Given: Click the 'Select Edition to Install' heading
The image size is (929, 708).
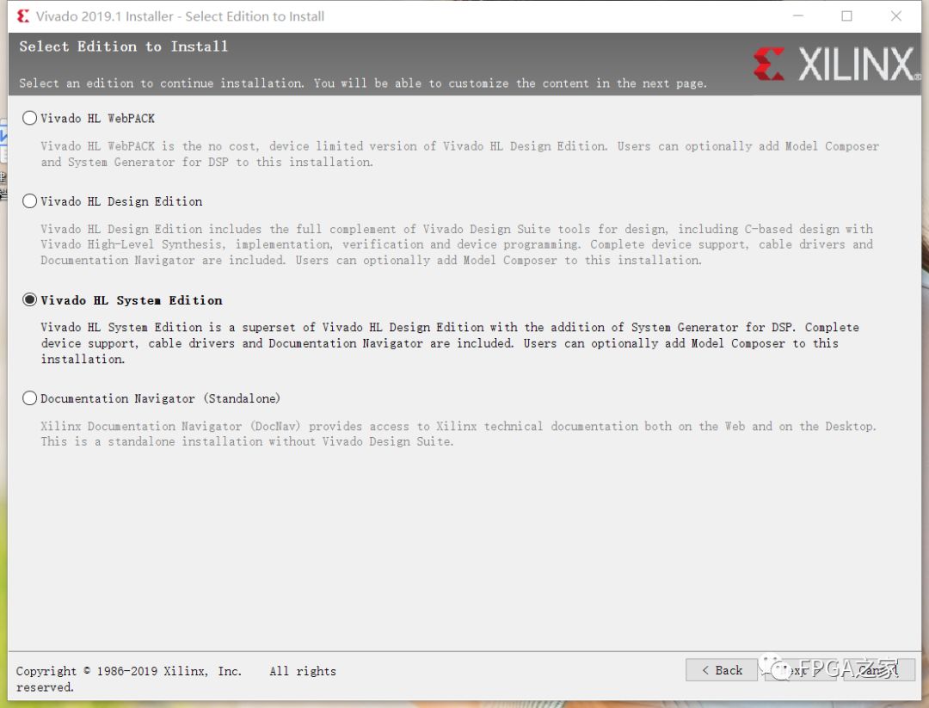Looking at the screenshot, I should click(123, 46).
